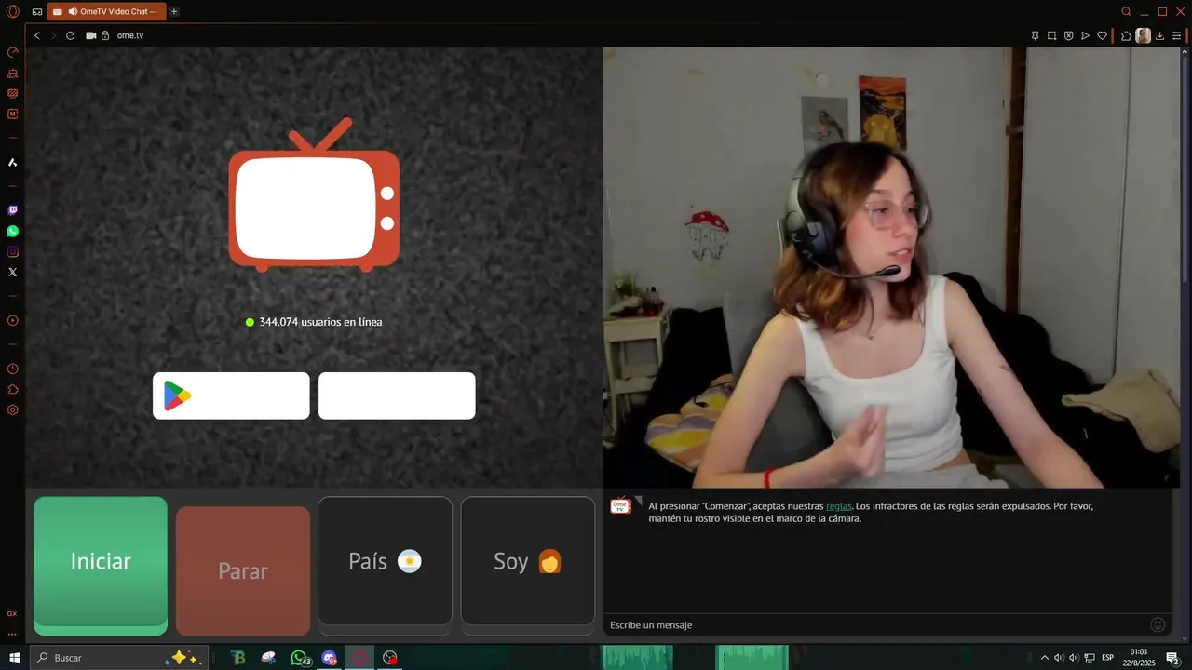Open the Google Play download button
Viewport: 1192px width, 670px height.
pos(231,395)
